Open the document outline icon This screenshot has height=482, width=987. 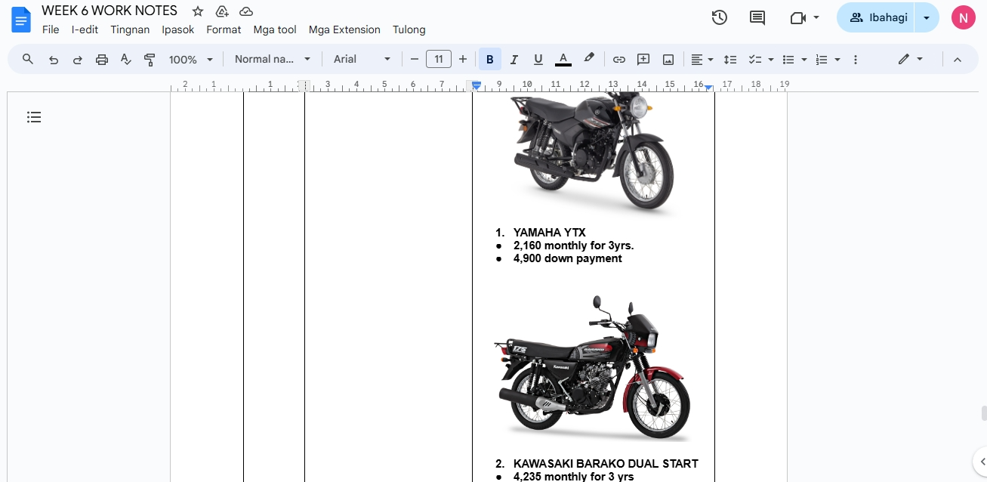(x=34, y=117)
